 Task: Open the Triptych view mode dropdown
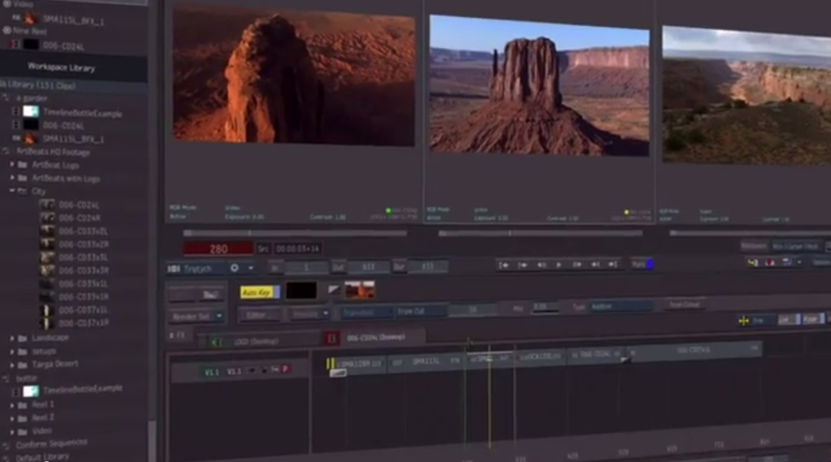pyautogui.click(x=251, y=268)
